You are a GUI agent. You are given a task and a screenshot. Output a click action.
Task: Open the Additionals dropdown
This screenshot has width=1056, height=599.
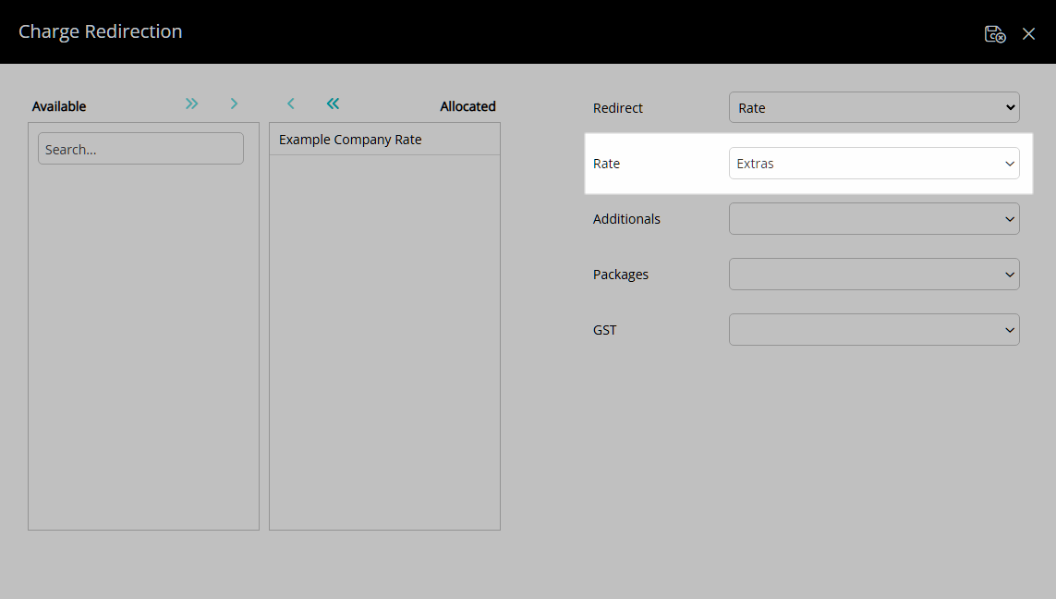[874, 219]
